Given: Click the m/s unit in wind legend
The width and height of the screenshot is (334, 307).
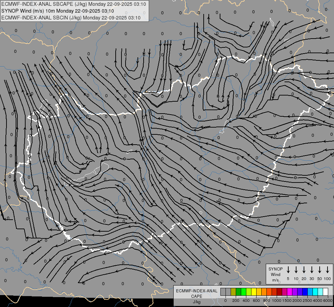Looking at the screenshot, I should coord(275,280).
